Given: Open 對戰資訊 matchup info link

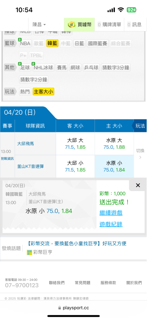Looking at the screenshot, I should [7, 159].
